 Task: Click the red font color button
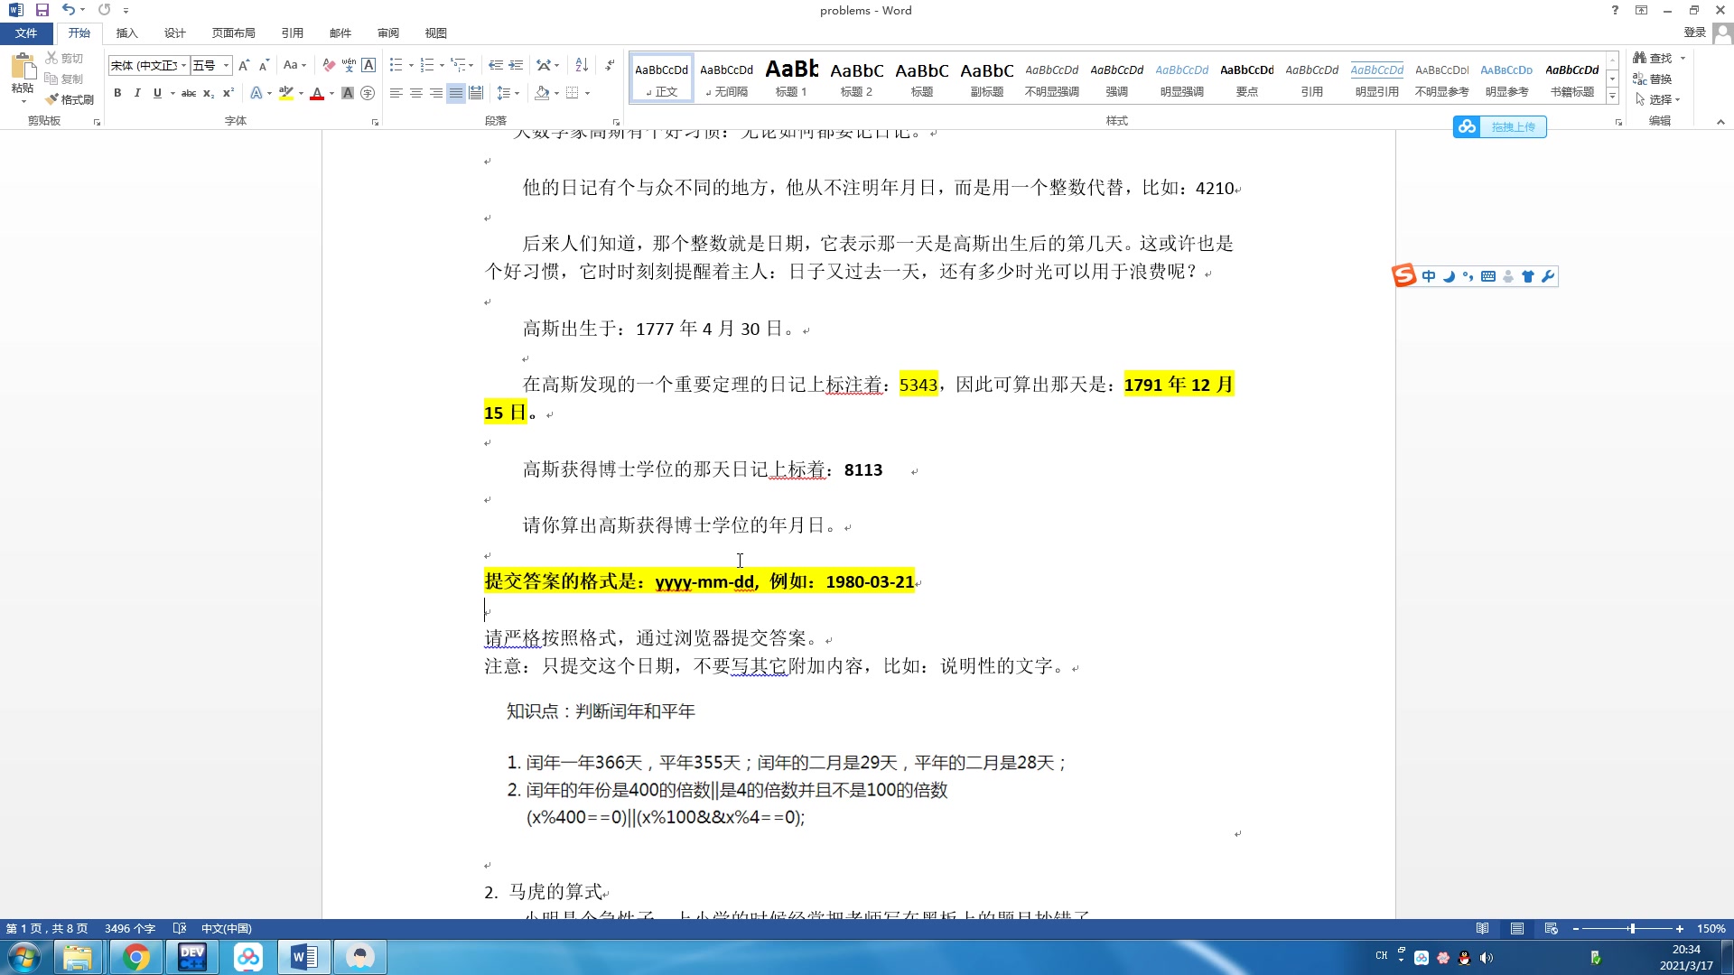coord(317,93)
